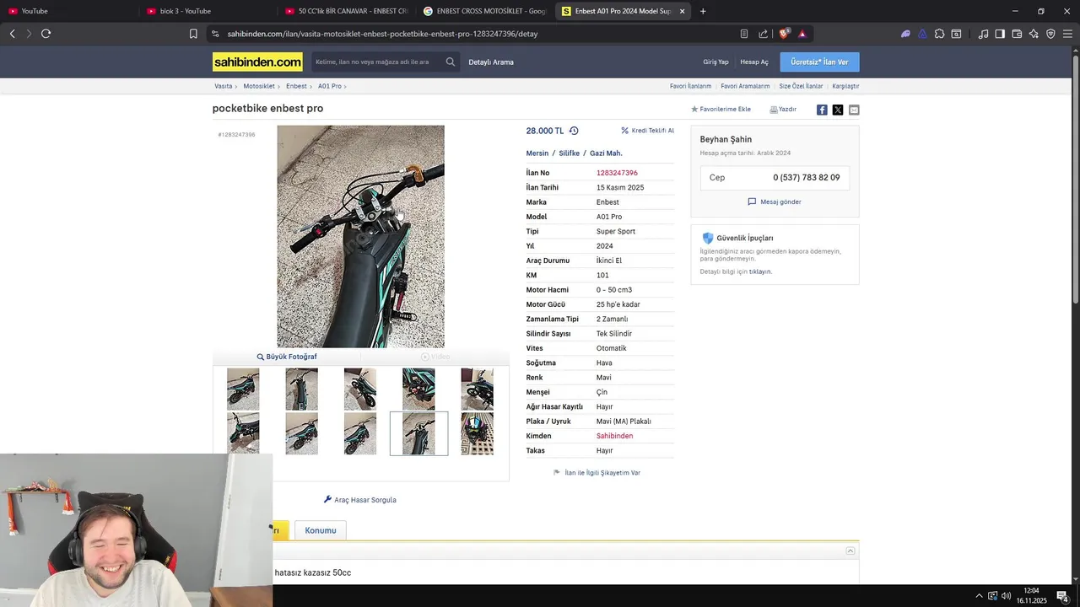Close the Enbest A01 Pro tab
This screenshot has width=1080, height=607.
click(x=681, y=11)
